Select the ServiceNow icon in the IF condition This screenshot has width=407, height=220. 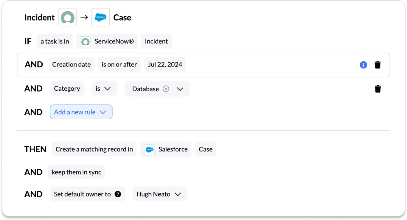[85, 41]
